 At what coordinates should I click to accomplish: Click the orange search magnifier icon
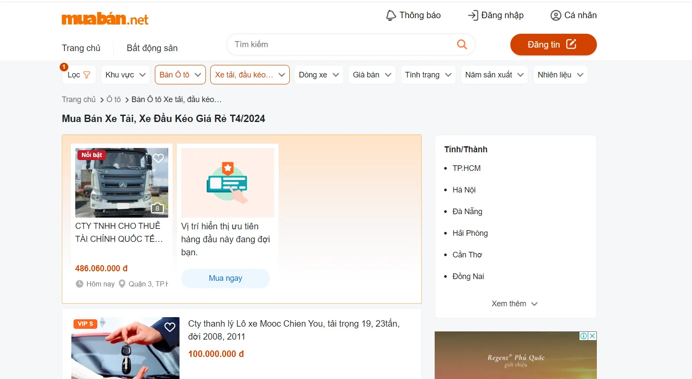(462, 44)
